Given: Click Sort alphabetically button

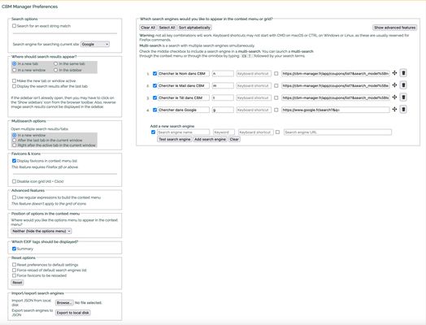Looking at the screenshot, I should pos(194,28).
